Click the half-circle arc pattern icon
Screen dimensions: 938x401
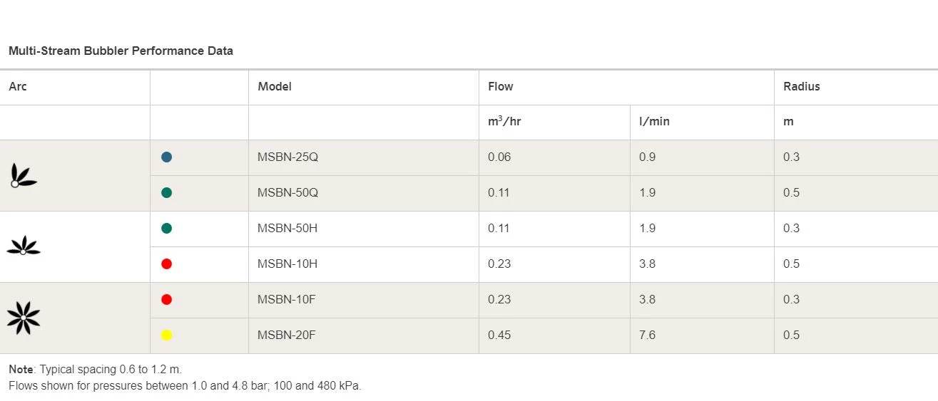coord(24,246)
